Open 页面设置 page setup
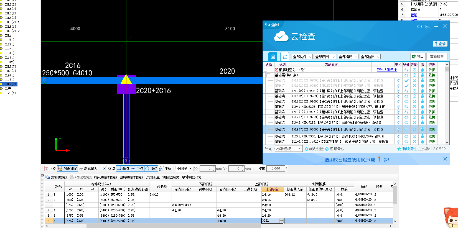Viewport: 458px width, 228px height. tap(153, 177)
